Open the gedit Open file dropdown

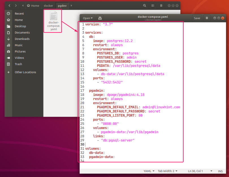87,18
